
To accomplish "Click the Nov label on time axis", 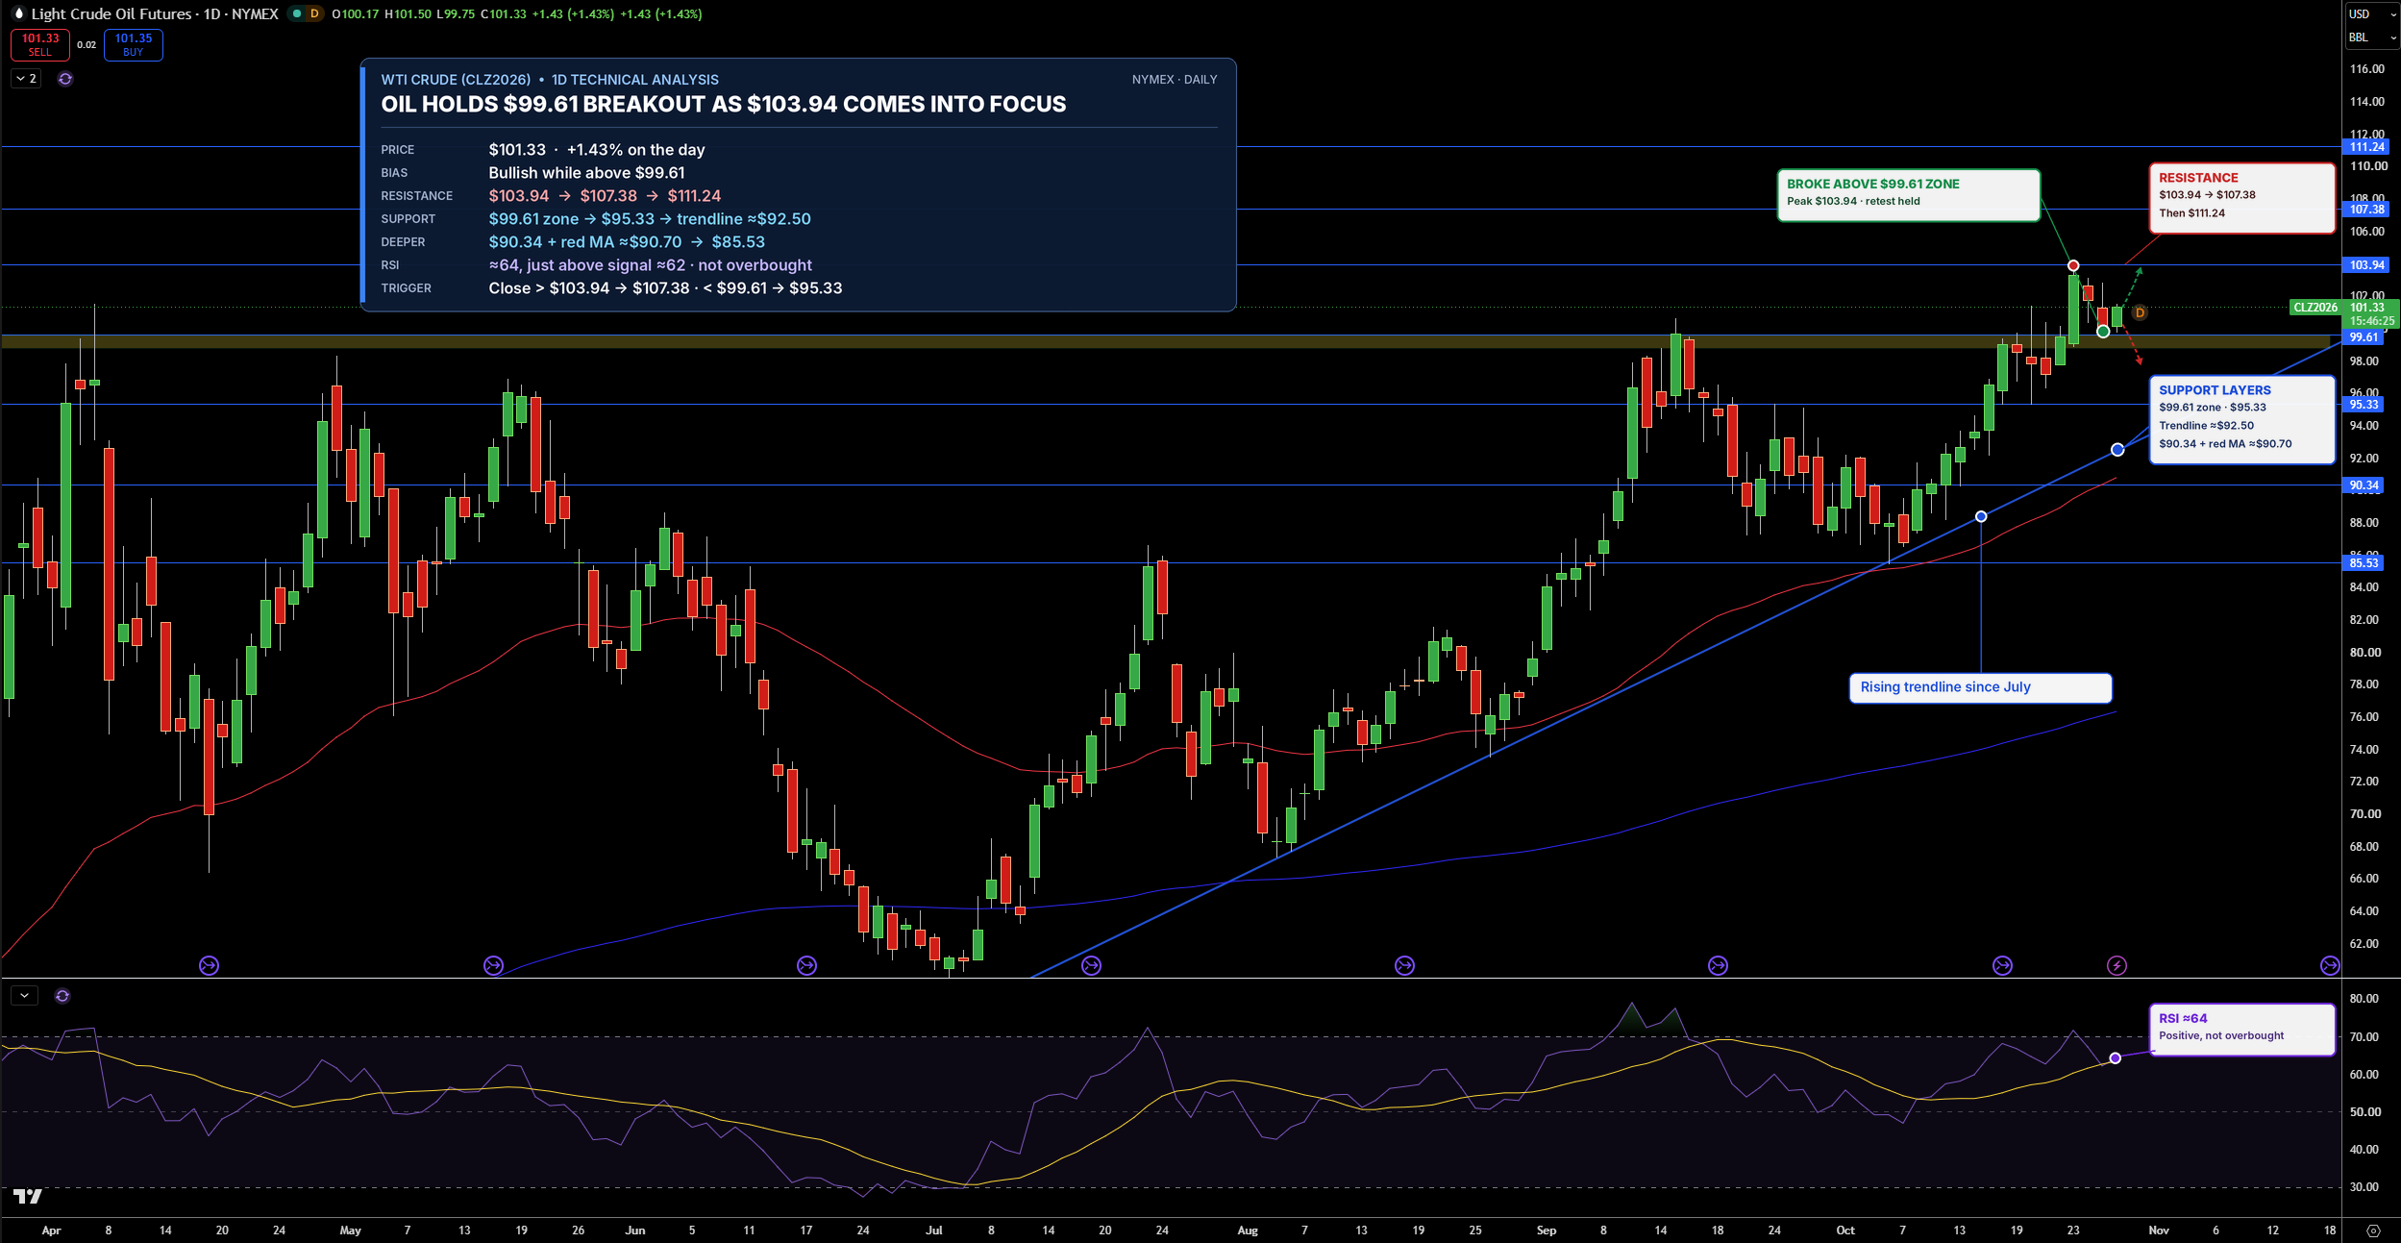I will pyautogui.click(x=2159, y=1231).
